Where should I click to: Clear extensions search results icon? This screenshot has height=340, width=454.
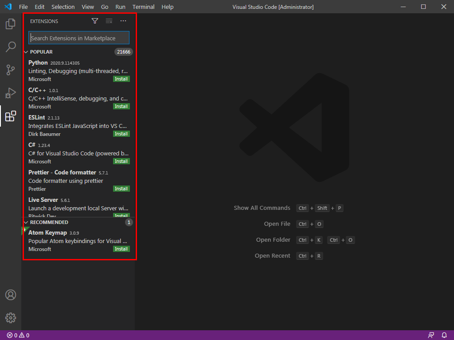[109, 21]
